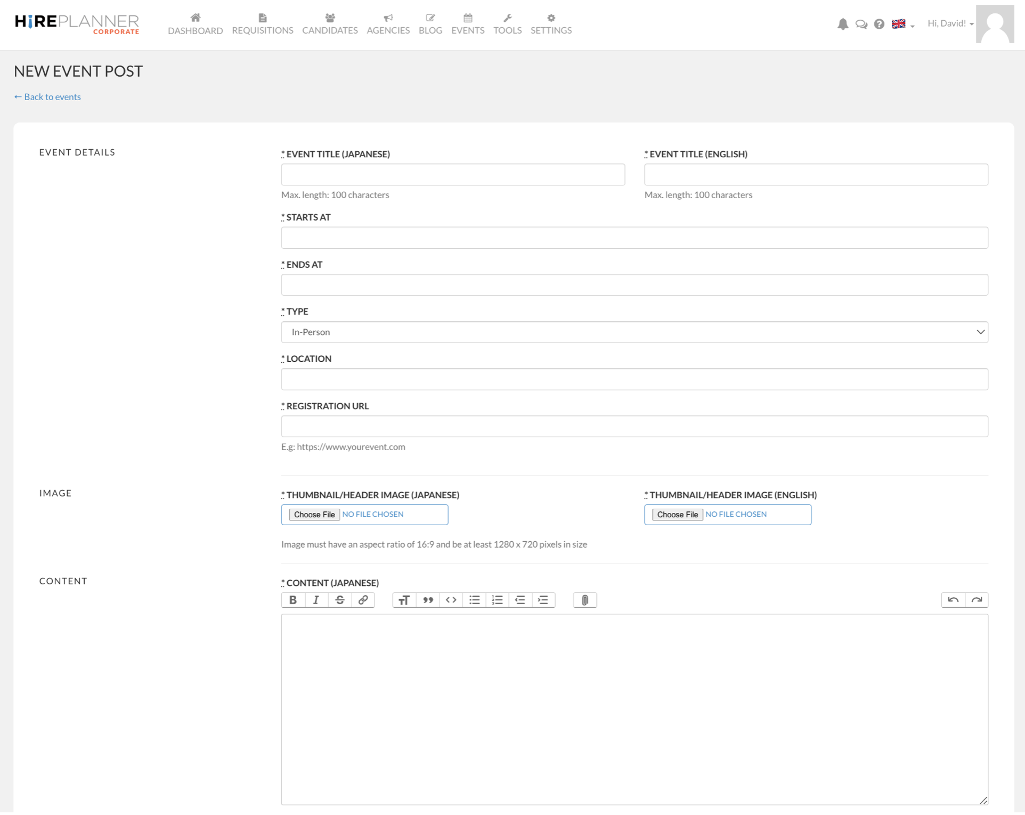
Task: Click the help question mark icon
Action: [x=878, y=24]
